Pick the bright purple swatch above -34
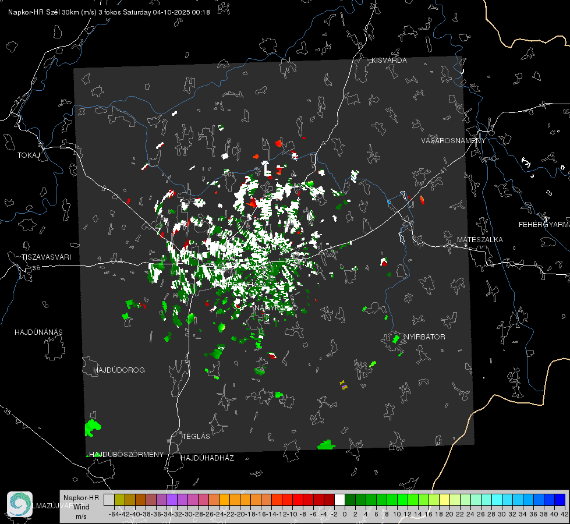The image size is (570, 524). (172, 500)
